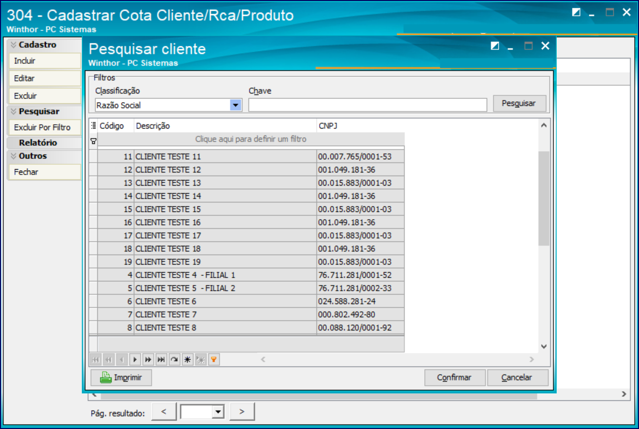Screen dimensions: 639x429
Task: Click the grid scroll down arrow
Action: (544, 346)
